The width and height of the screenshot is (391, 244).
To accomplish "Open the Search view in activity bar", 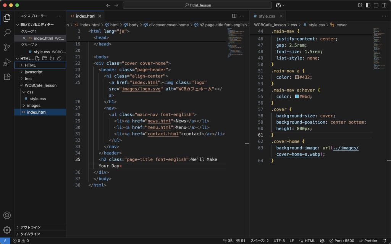I will click(7, 33).
